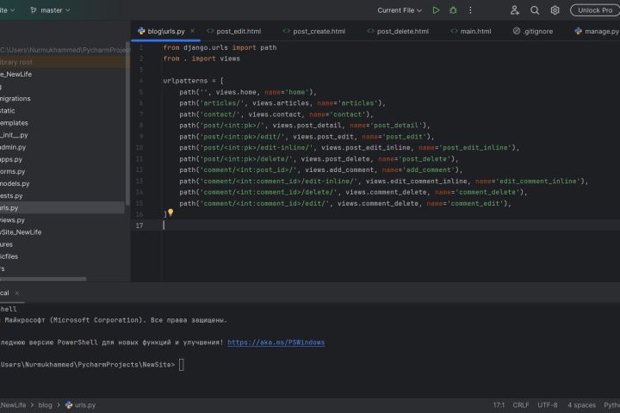Image resolution: width=620 pixels, height=413 pixels.
Task: Open the three-dot more actions menu
Action: point(471,10)
